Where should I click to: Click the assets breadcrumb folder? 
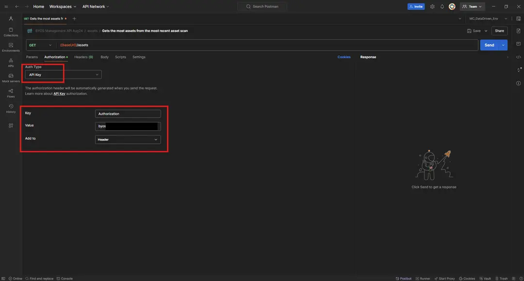(x=92, y=31)
